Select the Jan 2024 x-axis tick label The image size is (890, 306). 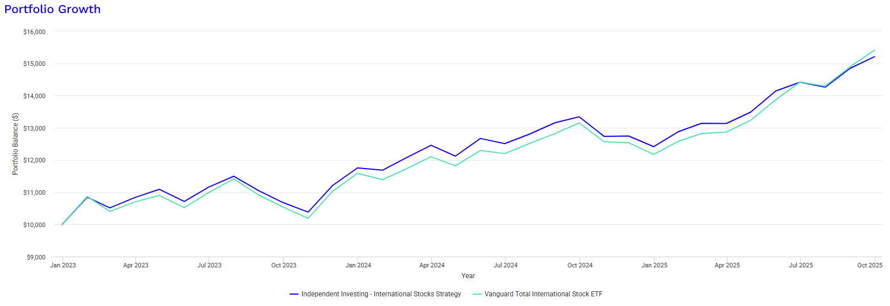[x=358, y=265]
